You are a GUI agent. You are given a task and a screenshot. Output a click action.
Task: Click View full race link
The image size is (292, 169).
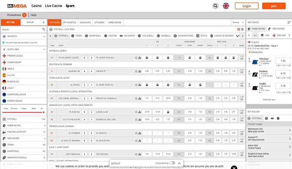tap(269, 99)
